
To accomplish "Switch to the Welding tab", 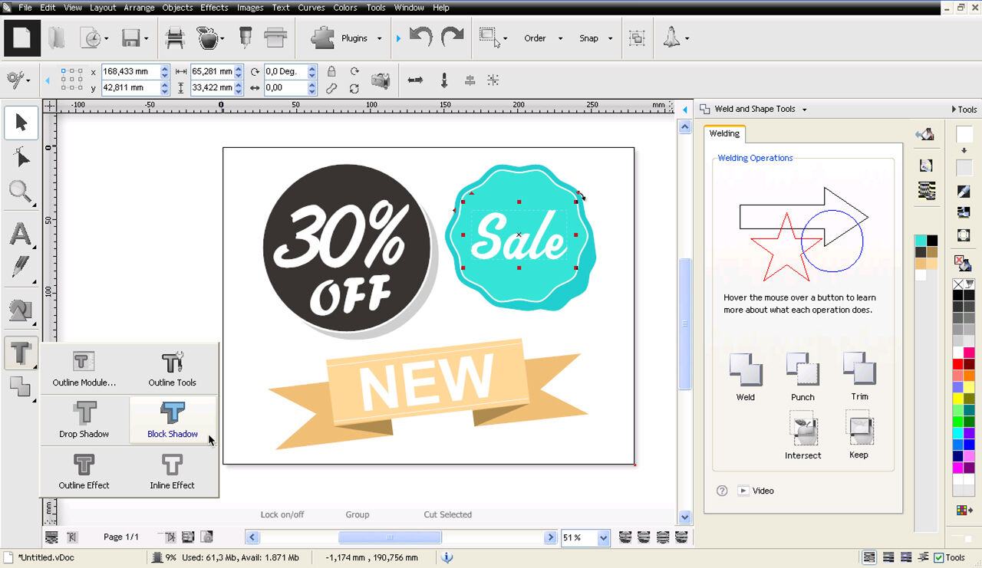I will [724, 133].
